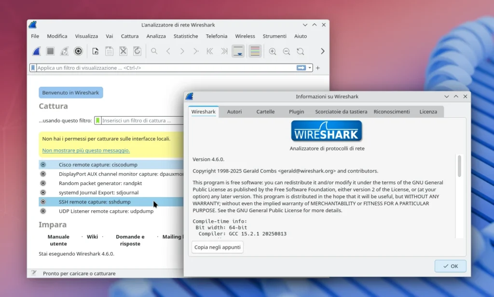The width and height of the screenshot is (494, 297).
Task: Click the find packet magnifier icon
Action: (x=154, y=51)
